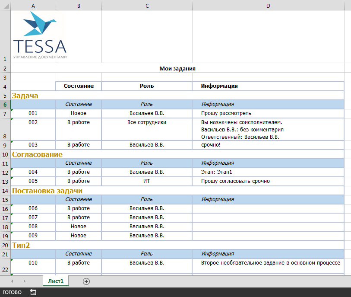Select the cell containing 003
Image resolution: width=351 pixels, height=297 pixels.
[33, 145]
